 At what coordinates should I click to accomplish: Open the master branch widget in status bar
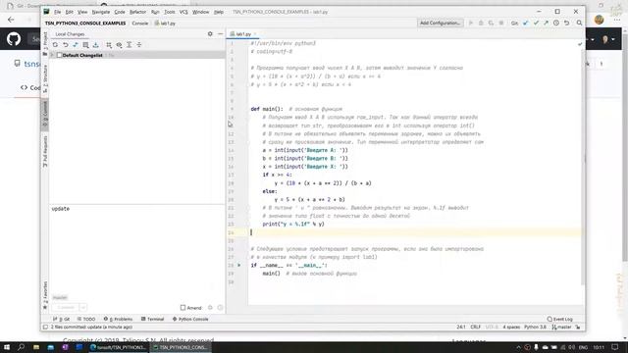tap(561, 327)
